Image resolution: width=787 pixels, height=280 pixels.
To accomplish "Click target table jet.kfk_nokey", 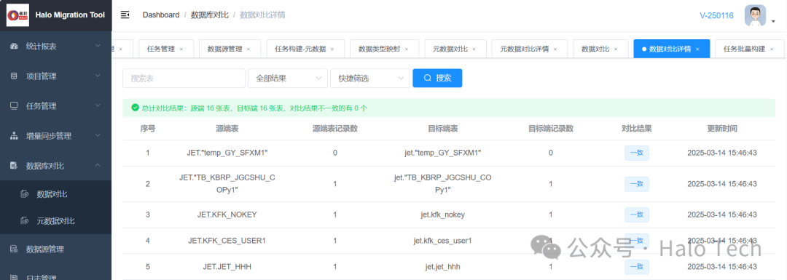I will pyautogui.click(x=443, y=215).
